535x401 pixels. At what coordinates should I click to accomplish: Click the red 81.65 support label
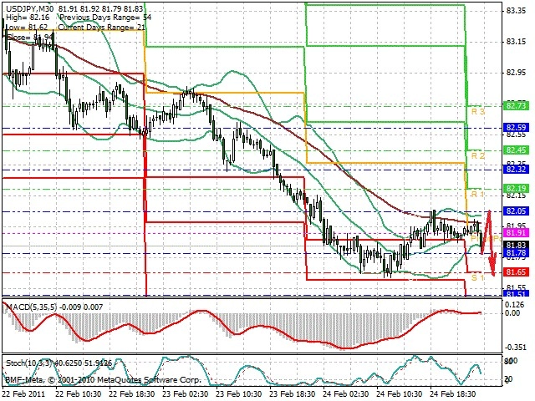pyautogui.click(x=516, y=272)
